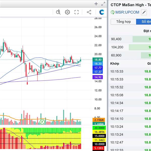The height and width of the screenshot is (151, 151).
Task: Select order book row with volume 60,900
Action: click(x=130, y=55)
